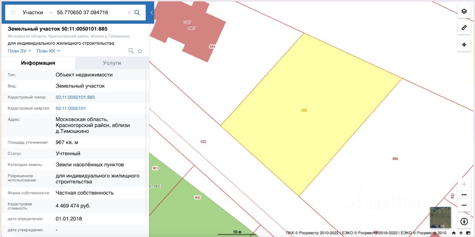Click the window-frame icon in the bottom bar
Image resolution: width=475 pixels, height=237 pixels.
pyautogui.click(x=468, y=233)
